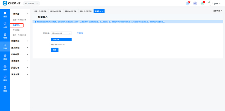Open the 财务 finance sidebar icon
Image resolution: width=225 pixels, height=111 pixels.
click(5, 68)
